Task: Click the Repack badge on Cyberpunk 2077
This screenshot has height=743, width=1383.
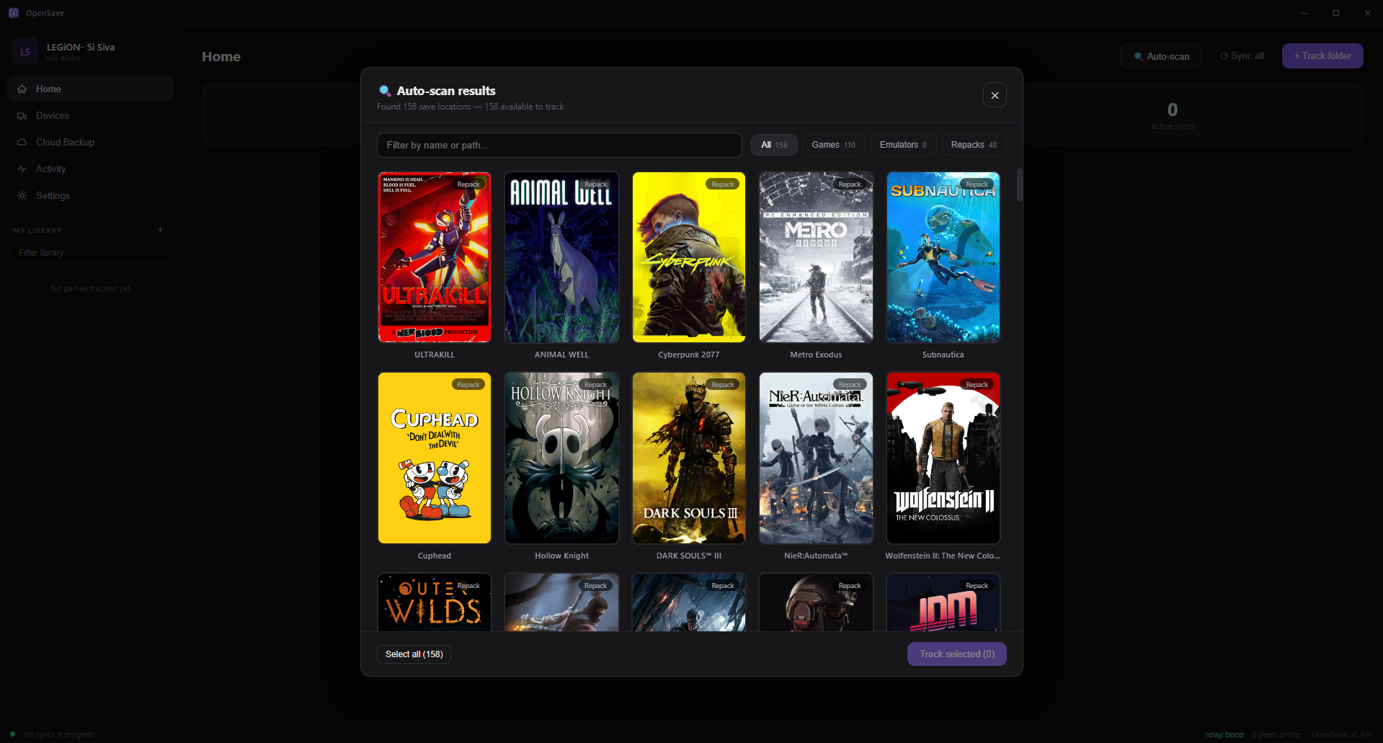Action: click(x=723, y=184)
